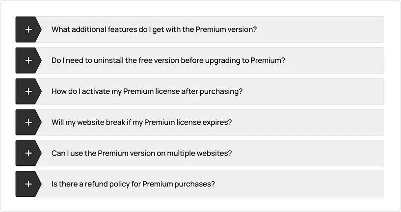Click empty right end of the uninstall free version row
This screenshot has height=212, width=401.
coord(344,60)
